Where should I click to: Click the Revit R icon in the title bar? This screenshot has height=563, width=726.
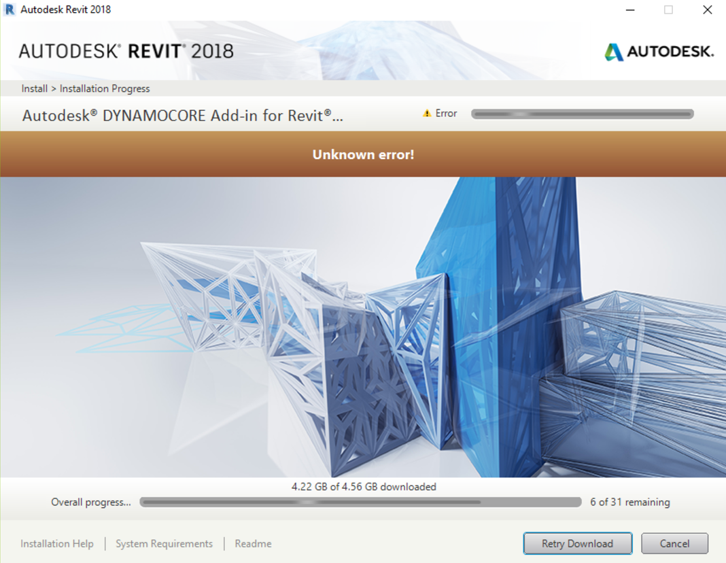(10, 10)
